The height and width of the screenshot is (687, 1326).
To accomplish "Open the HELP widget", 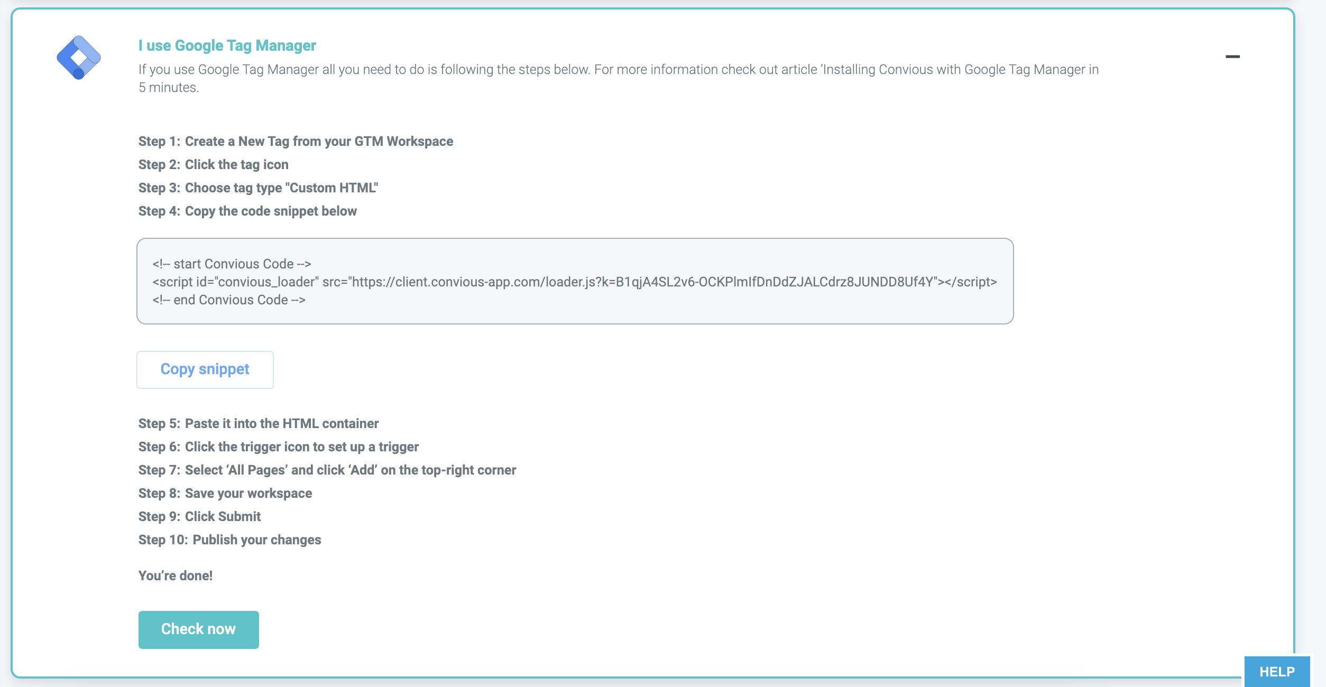I will pos(1276,671).
